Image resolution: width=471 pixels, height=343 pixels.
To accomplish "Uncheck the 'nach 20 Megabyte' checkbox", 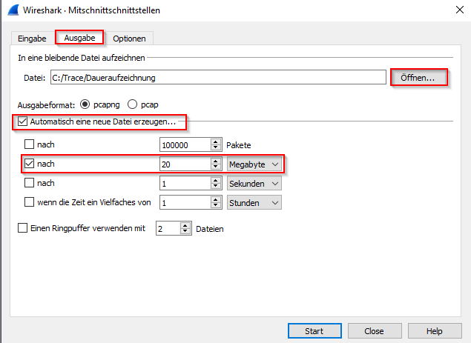I will [x=30, y=163].
